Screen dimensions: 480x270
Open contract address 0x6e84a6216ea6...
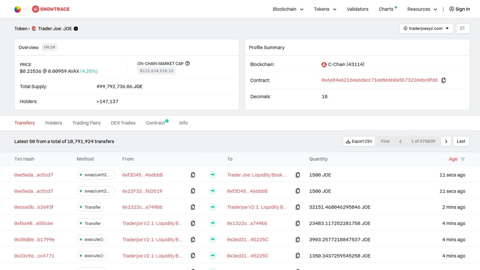coord(379,80)
